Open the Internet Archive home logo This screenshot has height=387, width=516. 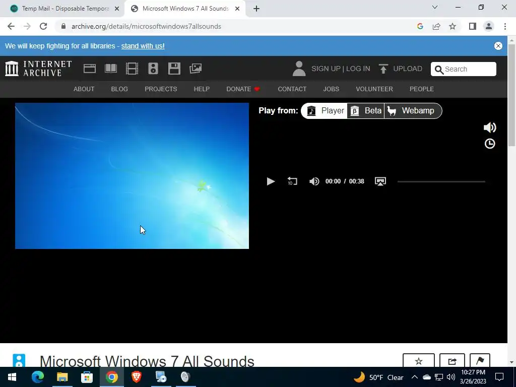point(38,69)
